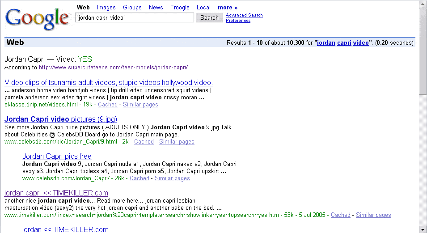Switch to the Images search tab
The height and width of the screenshot is (233, 427).
(106, 8)
